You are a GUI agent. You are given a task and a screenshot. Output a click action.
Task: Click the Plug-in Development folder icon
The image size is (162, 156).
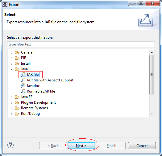pos(17,103)
